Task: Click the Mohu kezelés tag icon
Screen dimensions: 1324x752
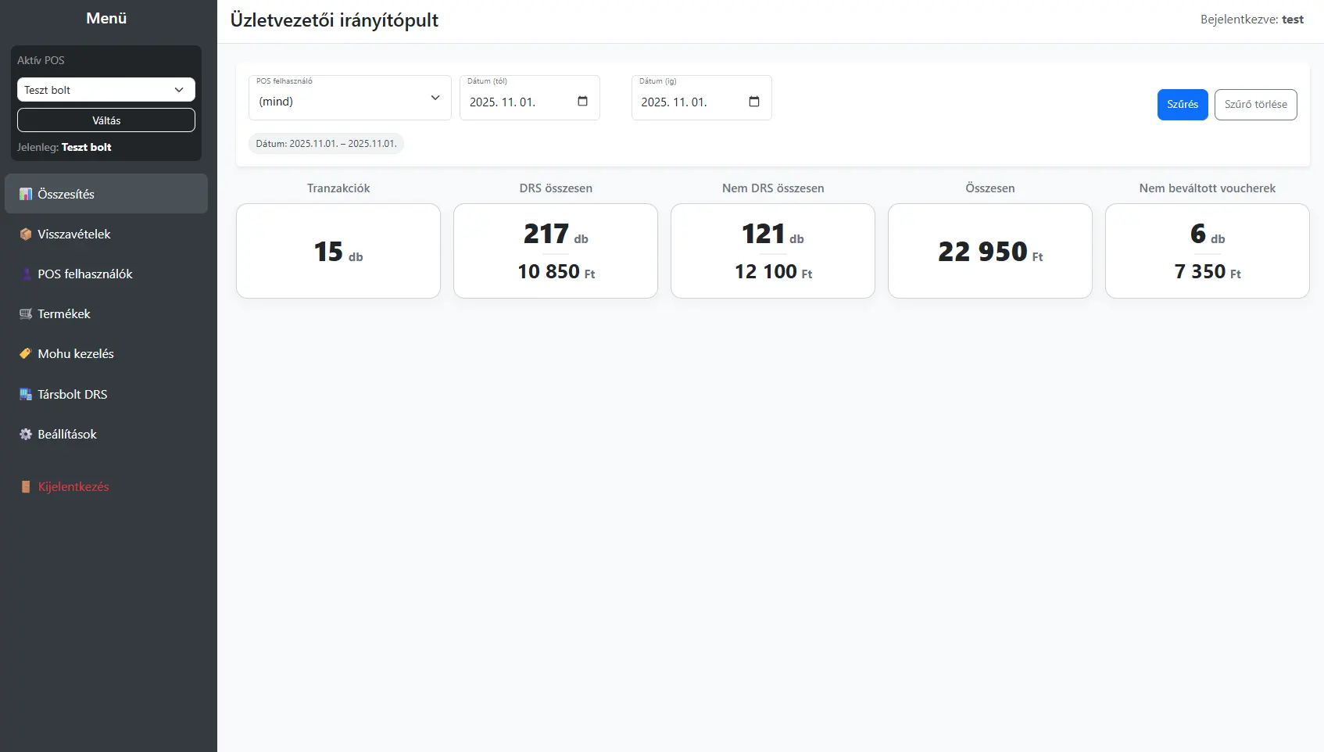Action: (26, 353)
